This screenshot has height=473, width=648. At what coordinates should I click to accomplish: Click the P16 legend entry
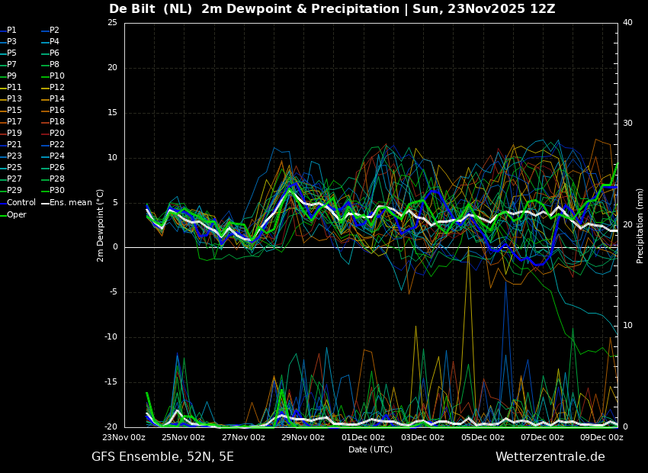(x=53, y=111)
